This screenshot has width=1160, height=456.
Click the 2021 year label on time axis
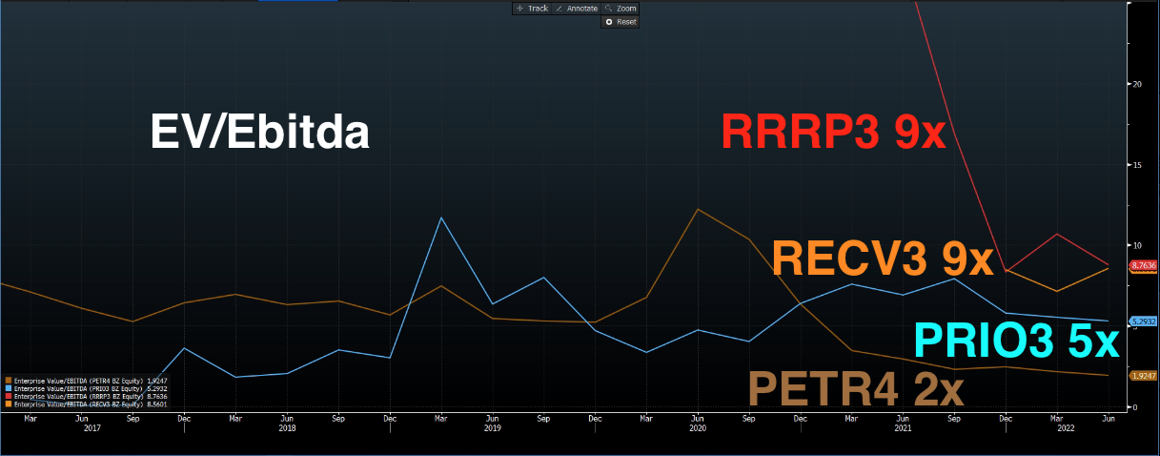[903, 428]
